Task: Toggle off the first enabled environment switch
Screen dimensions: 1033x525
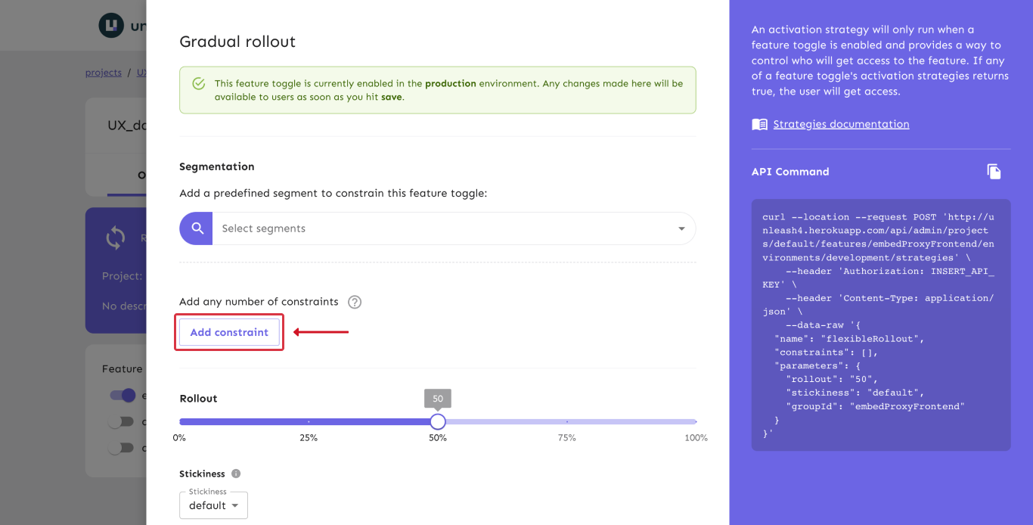Action: coord(122,395)
